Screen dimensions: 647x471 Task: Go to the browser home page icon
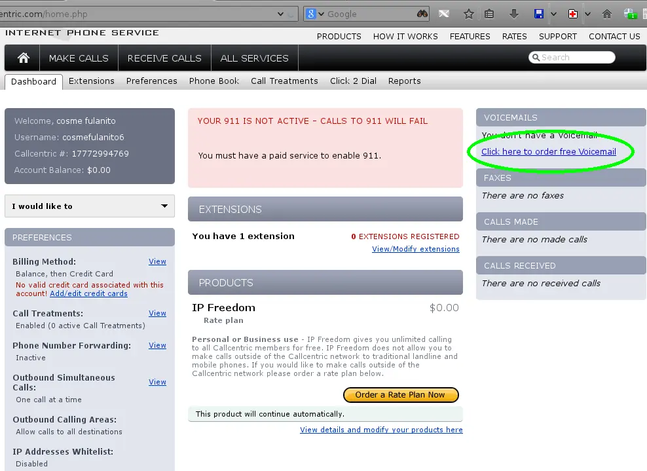(606, 14)
